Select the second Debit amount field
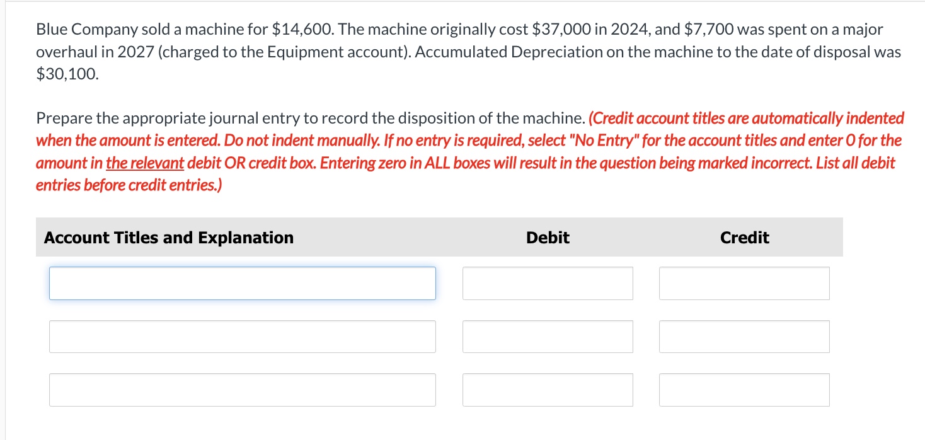 548,336
